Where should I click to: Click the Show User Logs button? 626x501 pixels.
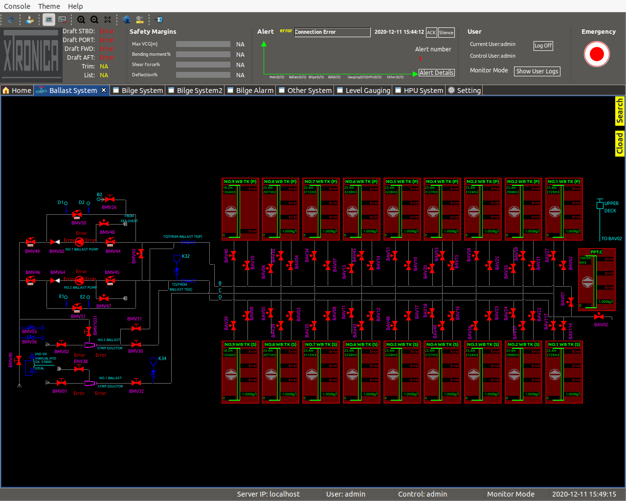[x=537, y=71]
